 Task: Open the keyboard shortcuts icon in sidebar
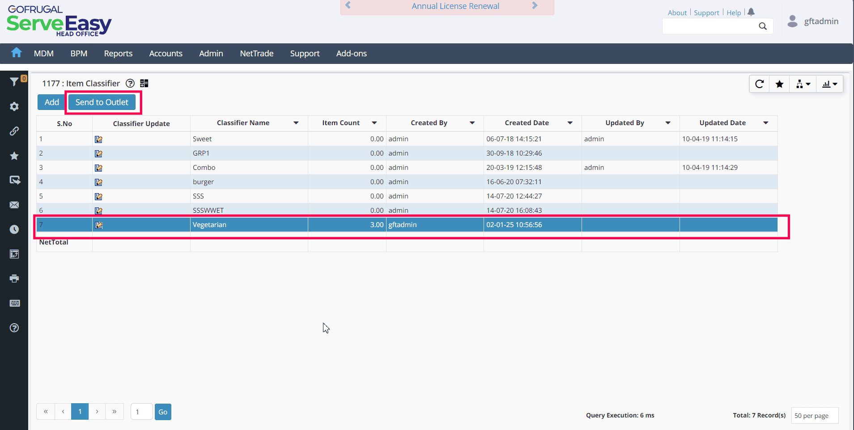(x=14, y=303)
